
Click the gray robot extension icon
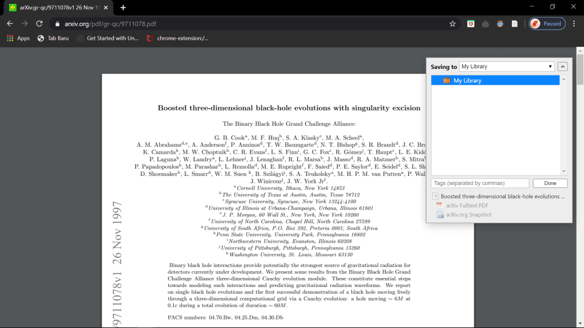(x=485, y=24)
